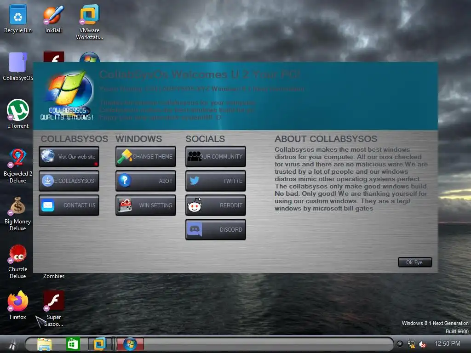Click the Twitter bird icon
This screenshot has height=353, width=471.
(x=195, y=181)
